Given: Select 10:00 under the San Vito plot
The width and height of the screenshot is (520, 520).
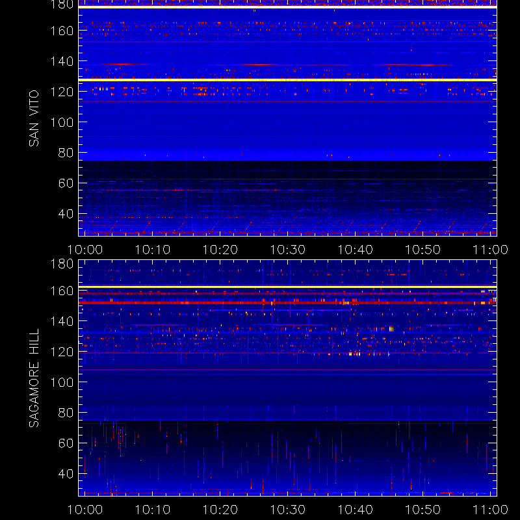Looking at the screenshot, I should click(85, 250).
